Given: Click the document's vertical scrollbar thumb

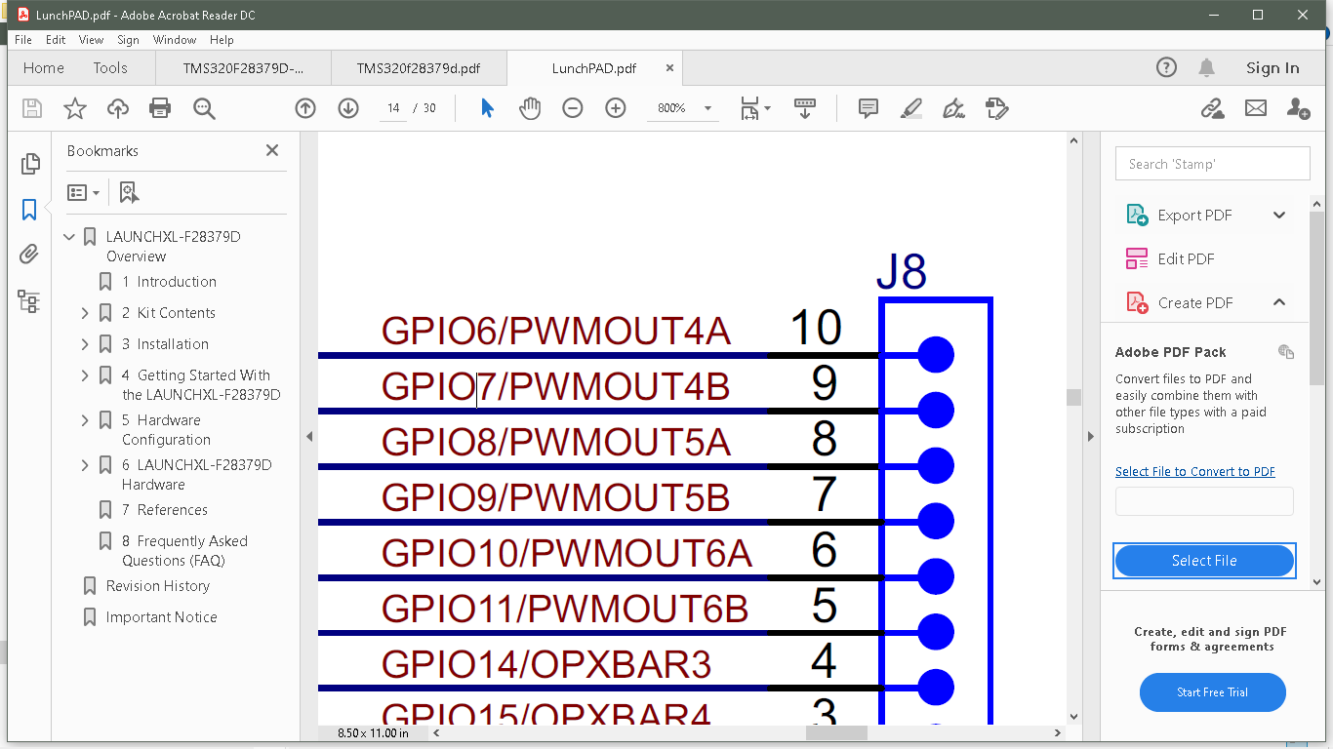Looking at the screenshot, I should click(1073, 397).
